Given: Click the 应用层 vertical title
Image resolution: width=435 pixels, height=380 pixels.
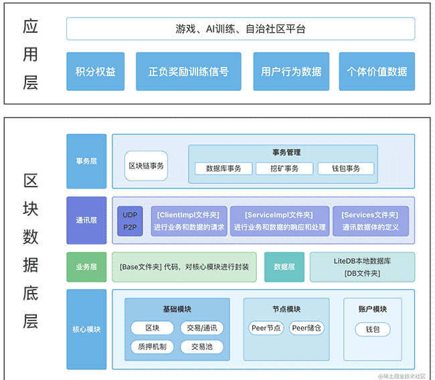Looking at the screenshot, I should 30,54.
